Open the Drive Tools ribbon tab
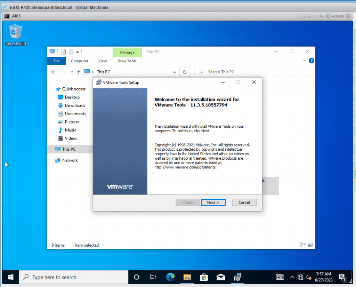This screenshot has height=287, width=356. click(127, 61)
